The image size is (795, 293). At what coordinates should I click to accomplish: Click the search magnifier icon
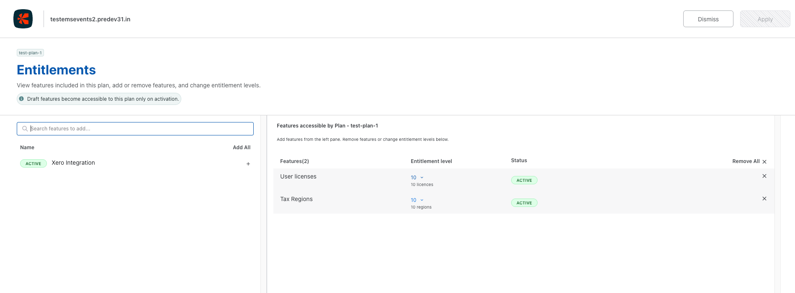(25, 129)
